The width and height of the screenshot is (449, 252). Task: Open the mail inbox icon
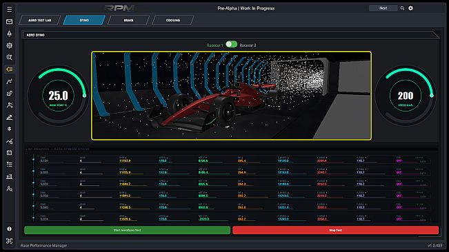pyautogui.click(x=9, y=21)
